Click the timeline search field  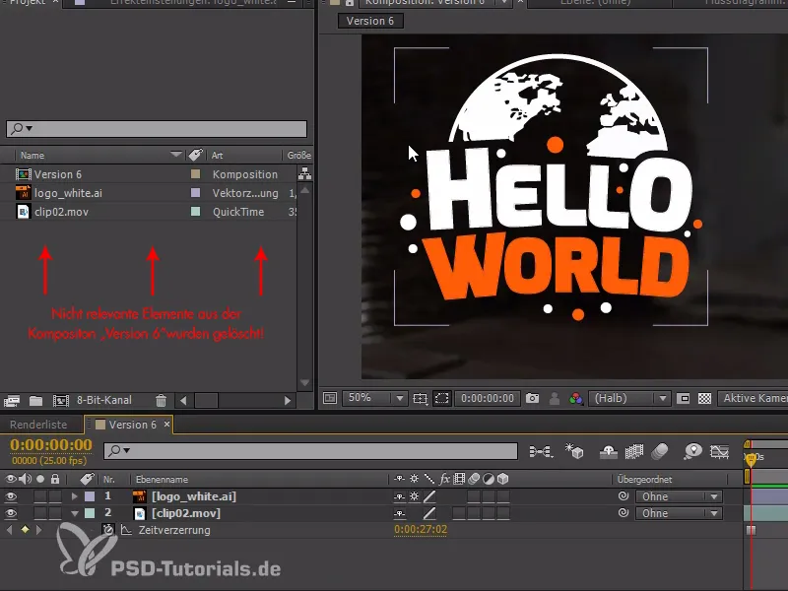310,451
